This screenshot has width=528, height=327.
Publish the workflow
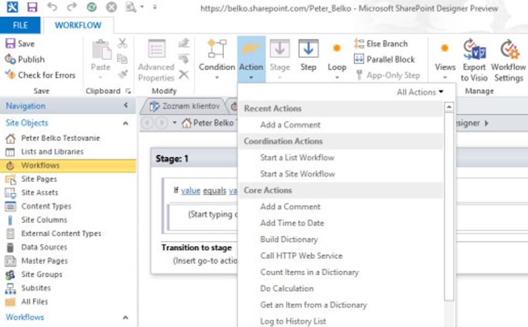tap(25, 59)
